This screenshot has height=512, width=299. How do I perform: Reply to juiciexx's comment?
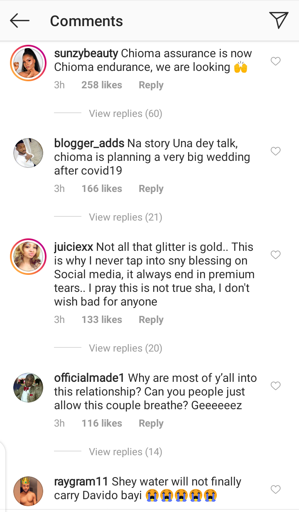(151, 320)
